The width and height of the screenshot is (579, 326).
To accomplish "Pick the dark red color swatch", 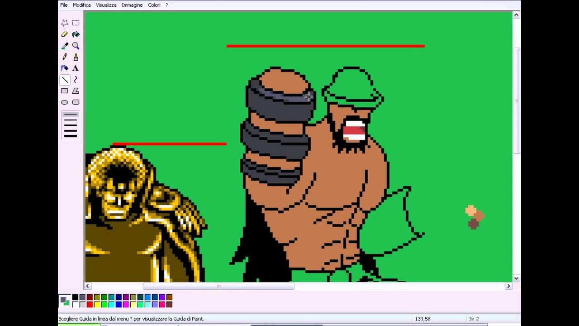I will coord(90,297).
